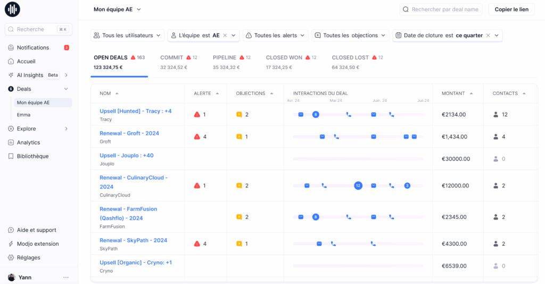Open Toutes les alerts filter dropdown
The width and height of the screenshot is (545, 284).
pyautogui.click(x=275, y=36)
